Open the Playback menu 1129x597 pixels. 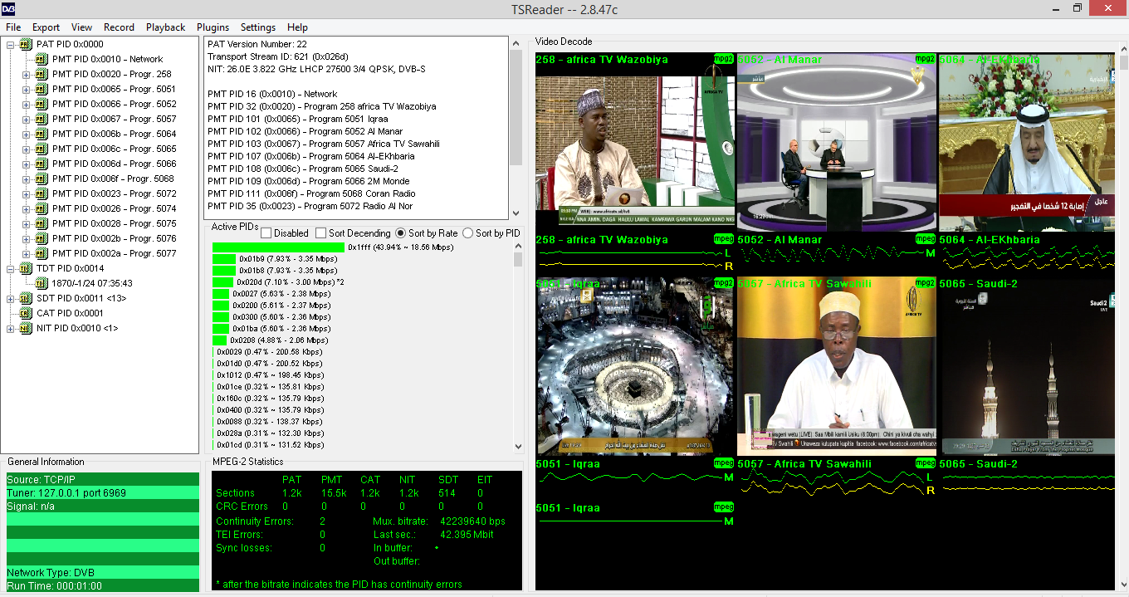coord(165,27)
